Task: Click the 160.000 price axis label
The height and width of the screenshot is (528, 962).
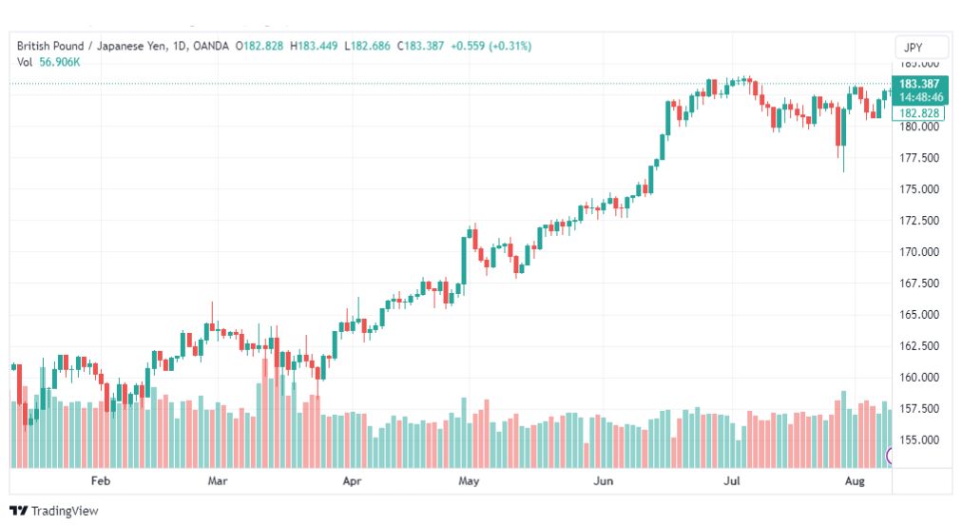Action: tap(919, 377)
